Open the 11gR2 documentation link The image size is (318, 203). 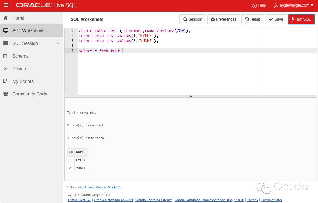(239, 200)
